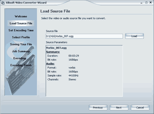Maximize the wizard window
This screenshot has height=114, width=154.
tap(146, 3)
